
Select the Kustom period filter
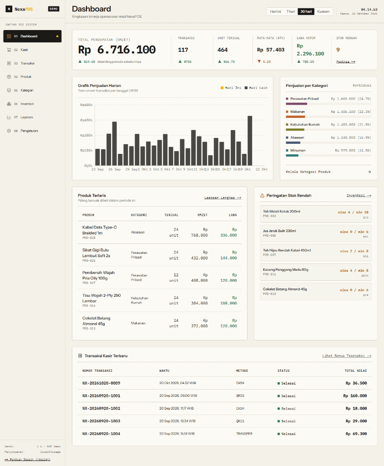tap(323, 11)
